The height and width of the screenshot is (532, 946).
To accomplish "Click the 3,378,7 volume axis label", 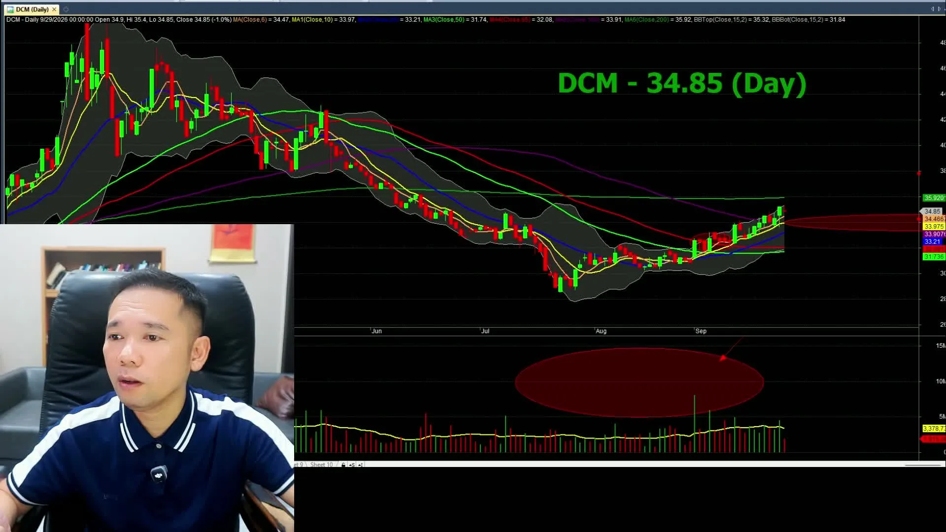I will (x=934, y=429).
